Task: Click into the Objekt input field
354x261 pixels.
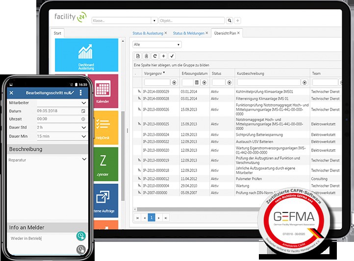Action: pyautogui.click(x=192, y=21)
